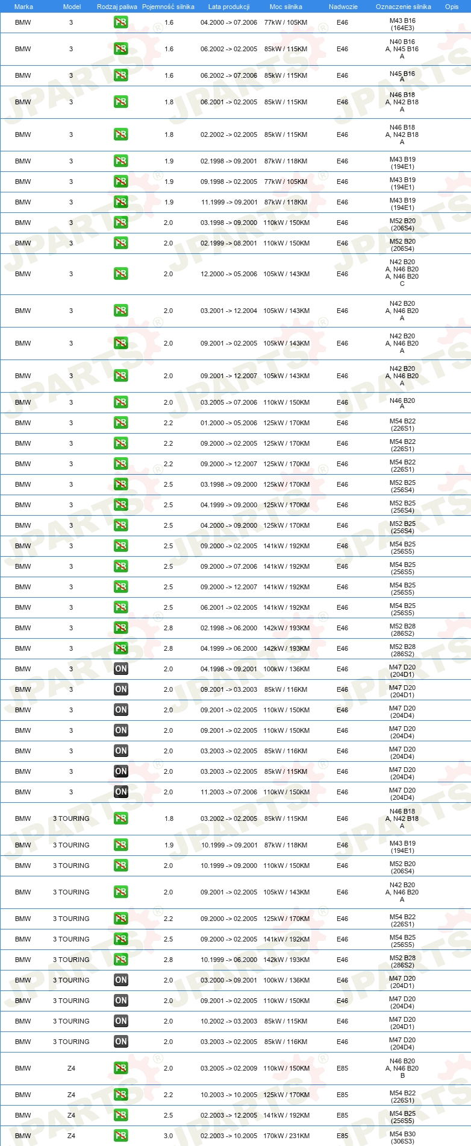Click petrol icon in the 12.2000 -> 05.2006 row
471x1146 pixels.
(121, 274)
